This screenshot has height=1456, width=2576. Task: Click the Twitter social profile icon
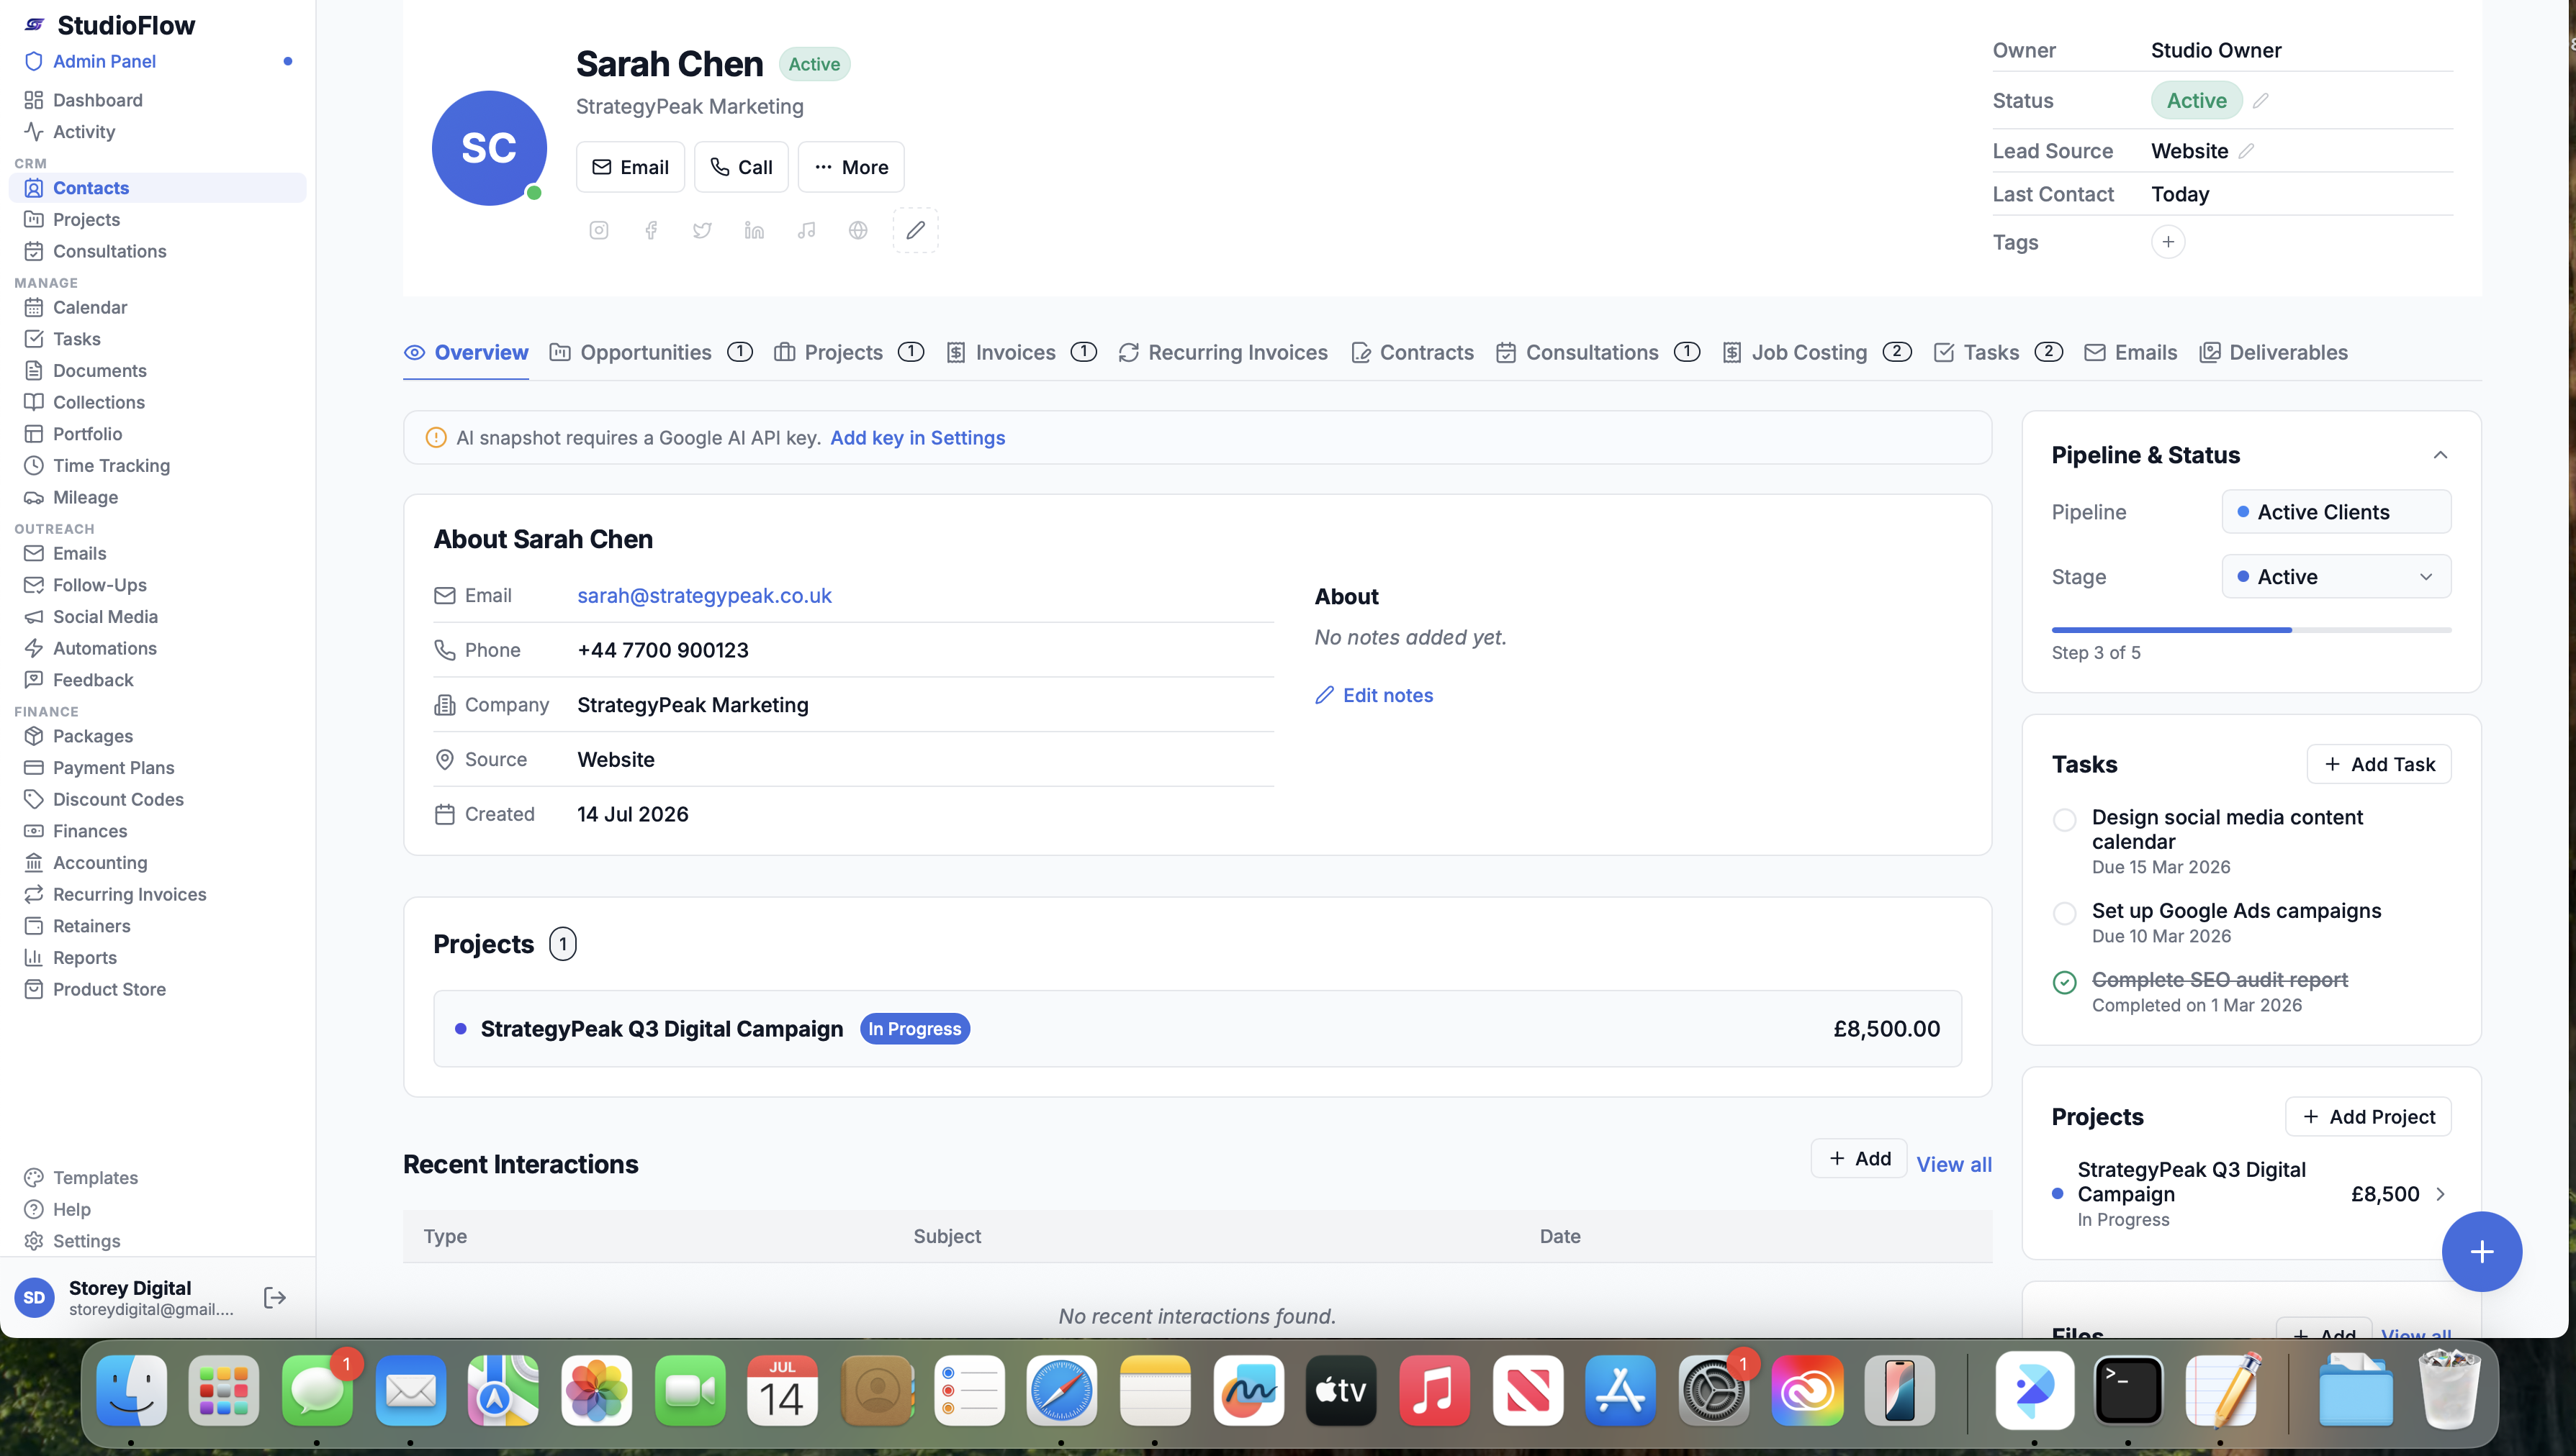(703, 230)
